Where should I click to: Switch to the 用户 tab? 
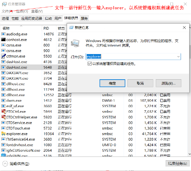tap(58, 18)
